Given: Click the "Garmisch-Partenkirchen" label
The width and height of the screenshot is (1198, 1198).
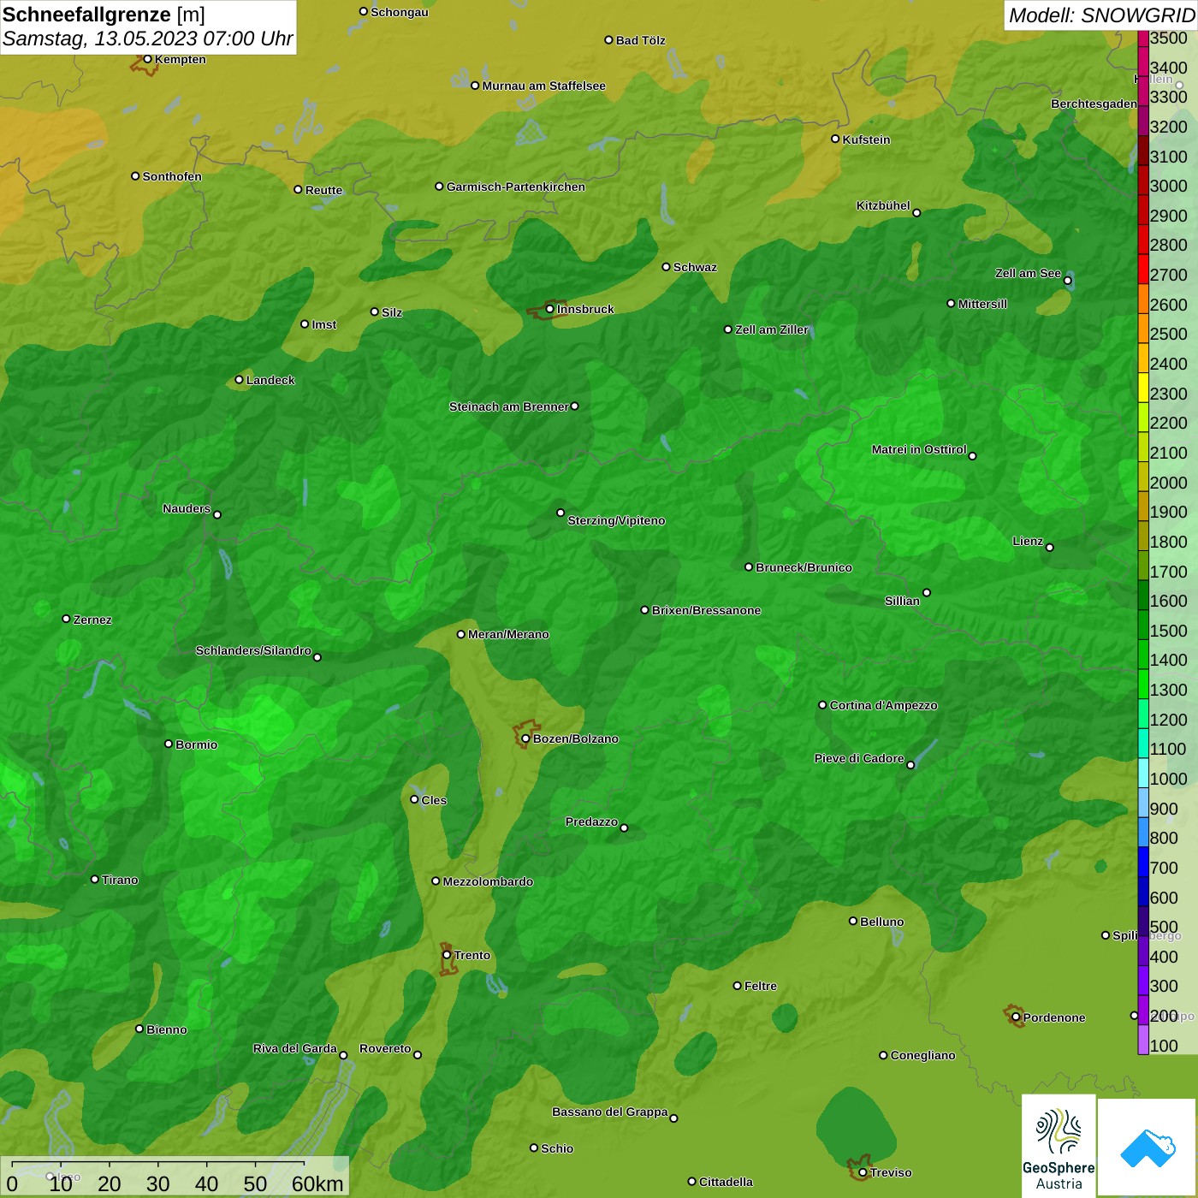Looking at the screenshot, I should click(x=516, y=187).
